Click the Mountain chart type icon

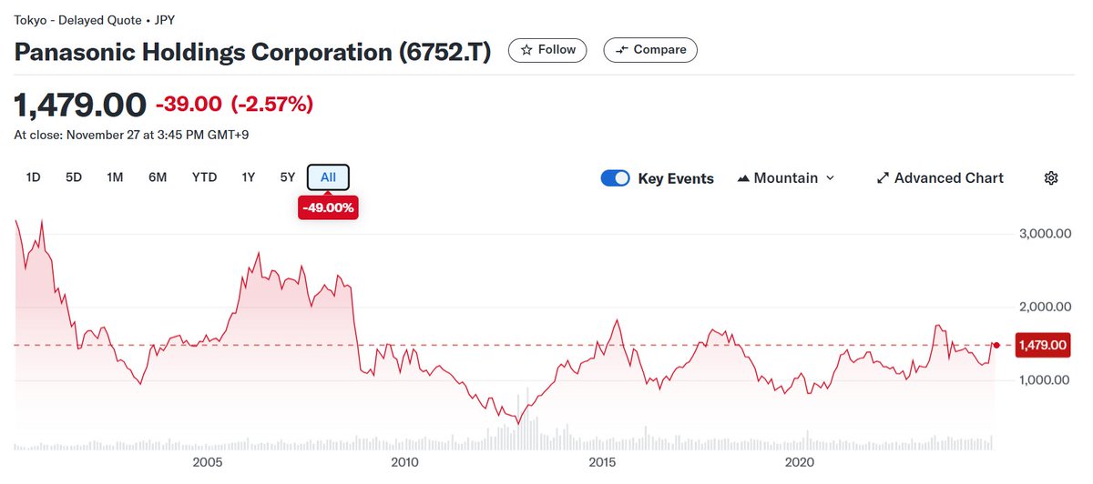[742, 178]
